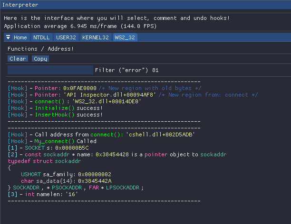The width and height of the screenshot is (291, 224).
Task: Click the sa_family value 0x00000002
Action: coord(95,174)
